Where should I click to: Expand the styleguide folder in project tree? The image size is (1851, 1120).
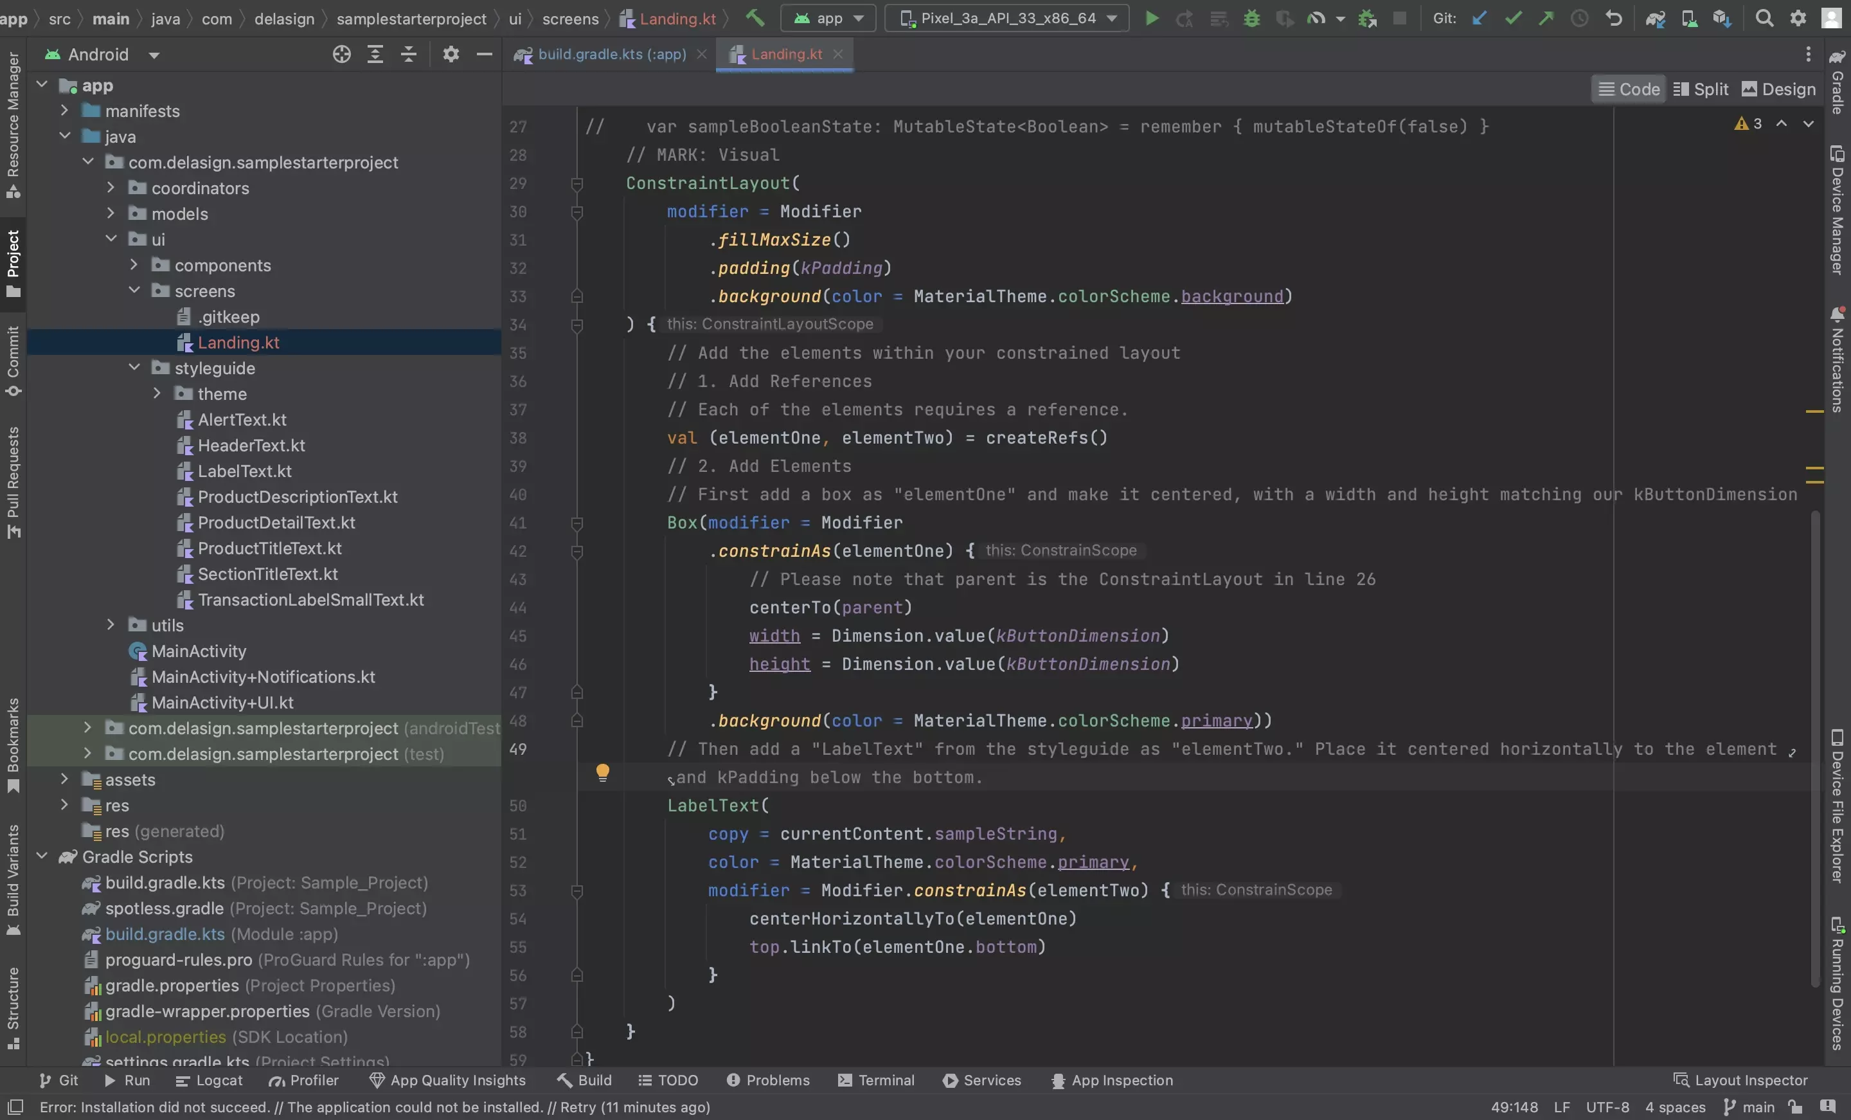[x=134, y=369]
